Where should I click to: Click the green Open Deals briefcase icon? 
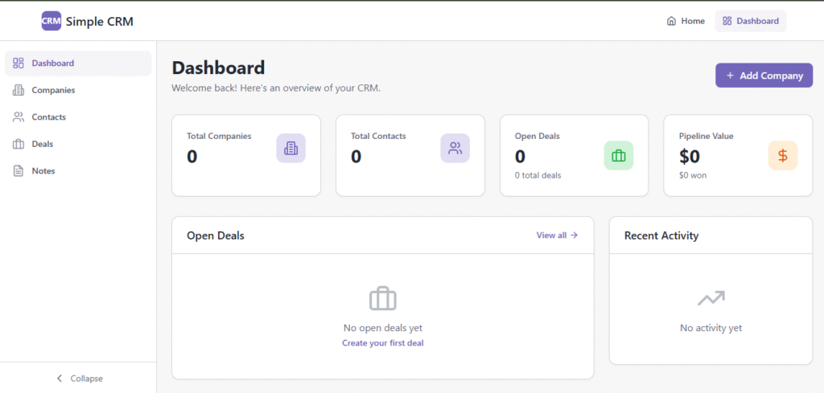618,156
